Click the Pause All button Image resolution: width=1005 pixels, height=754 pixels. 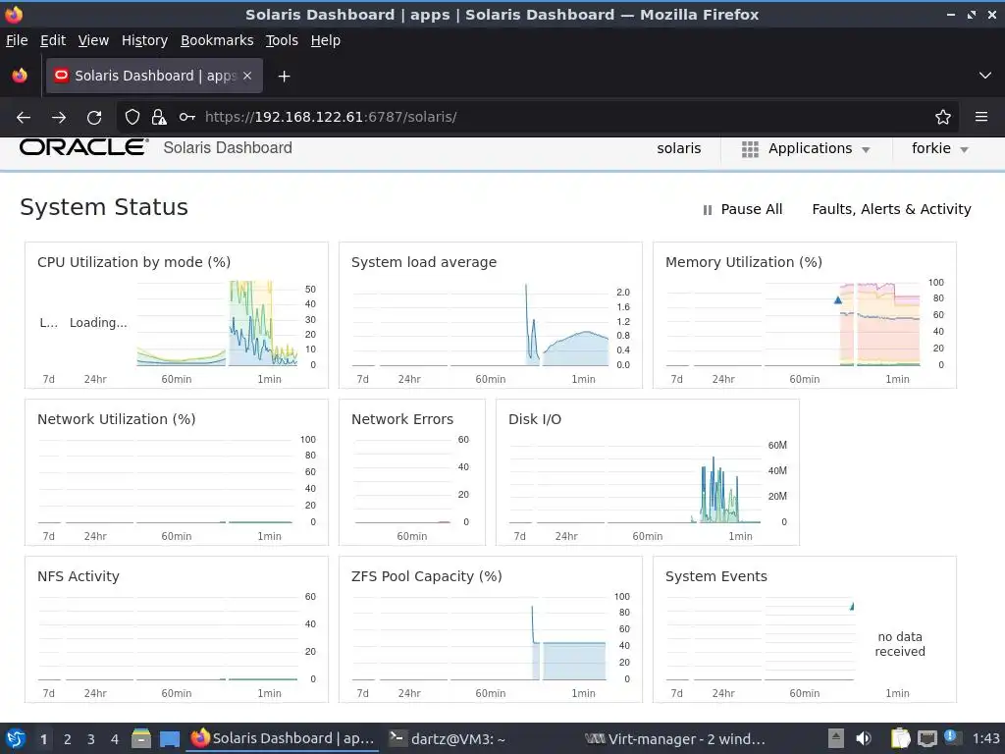coord(743,210)
